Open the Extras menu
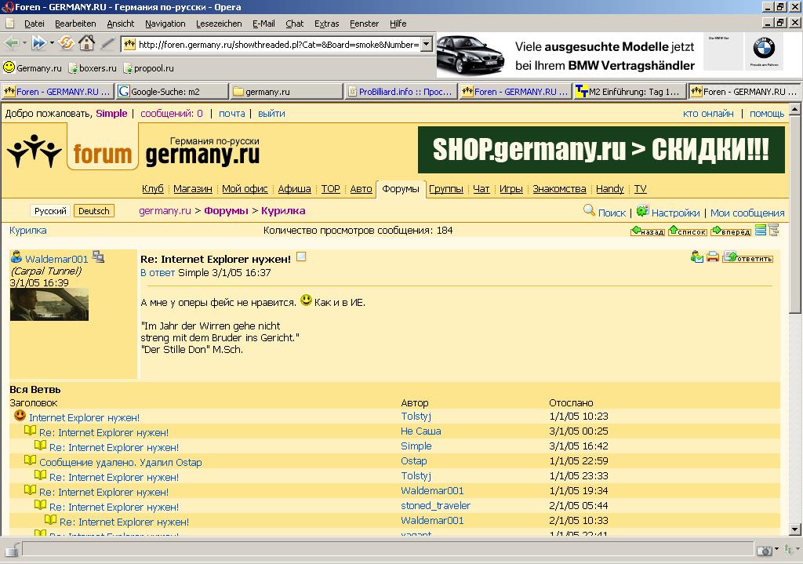Image resolution: width=803 pixels, height=564 pixels. (327, 24)
